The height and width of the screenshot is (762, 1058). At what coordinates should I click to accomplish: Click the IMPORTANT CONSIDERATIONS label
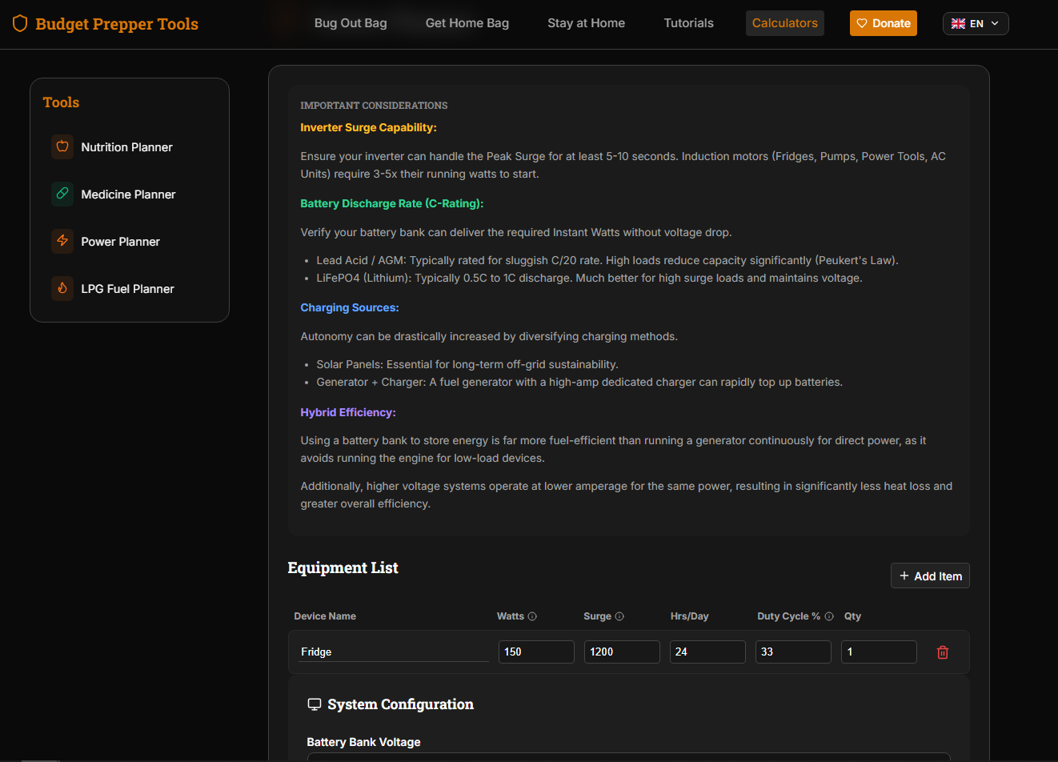(x=374, y=106)
